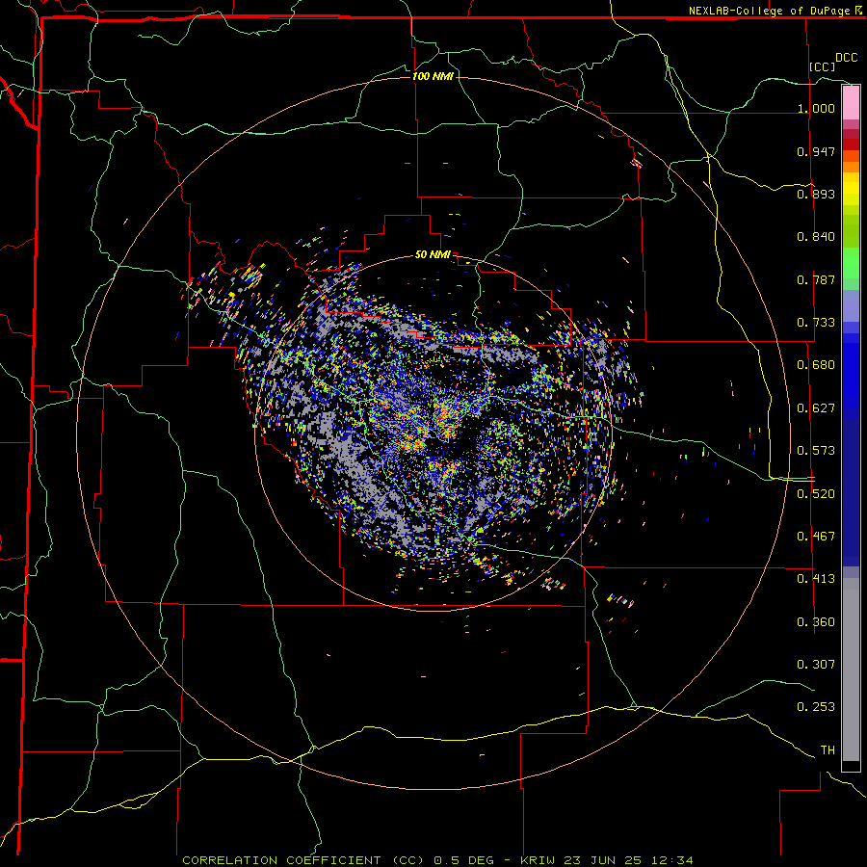Click the 1.000 value on the scale
867x867 pixels.
click(x=816, y=108)
